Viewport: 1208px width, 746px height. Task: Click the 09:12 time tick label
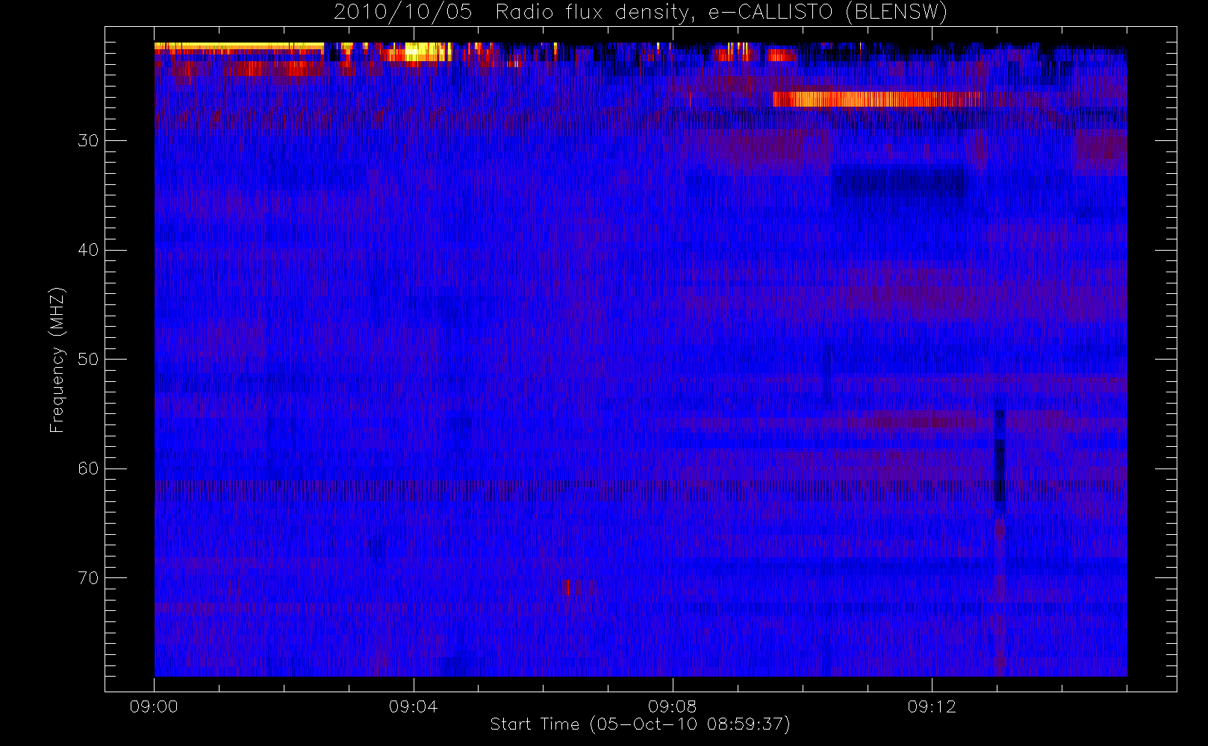[932, 706]
